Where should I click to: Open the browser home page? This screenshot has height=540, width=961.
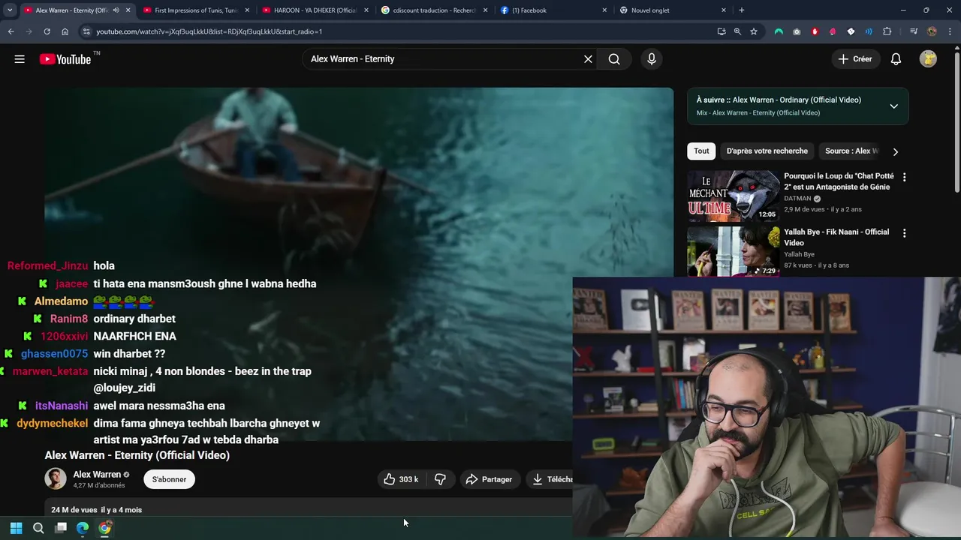(x=65, y=31)
